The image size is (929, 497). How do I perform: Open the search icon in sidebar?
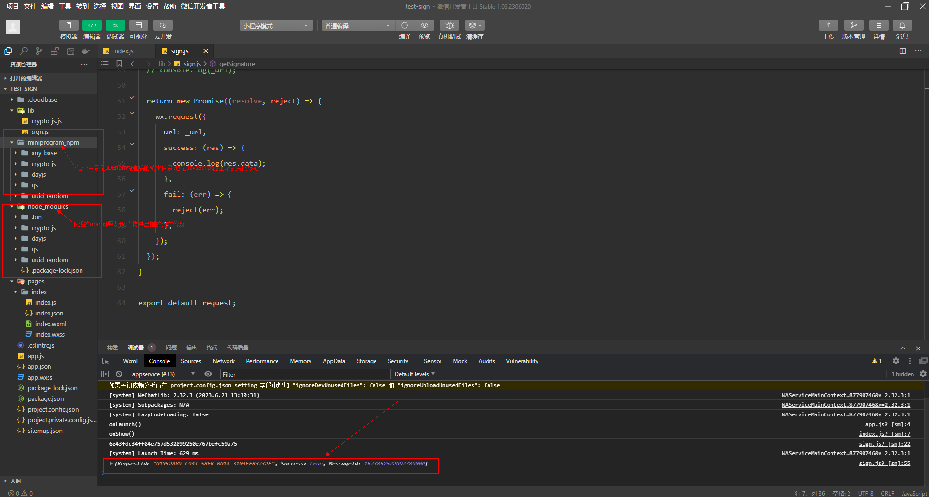coord(24,51)
